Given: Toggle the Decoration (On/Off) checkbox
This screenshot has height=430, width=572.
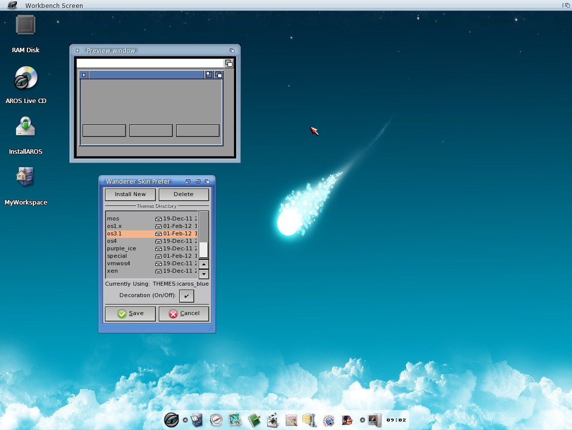Looking at the screenshot, I should (x=186, y=296).
